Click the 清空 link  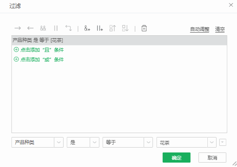point(220,29)
